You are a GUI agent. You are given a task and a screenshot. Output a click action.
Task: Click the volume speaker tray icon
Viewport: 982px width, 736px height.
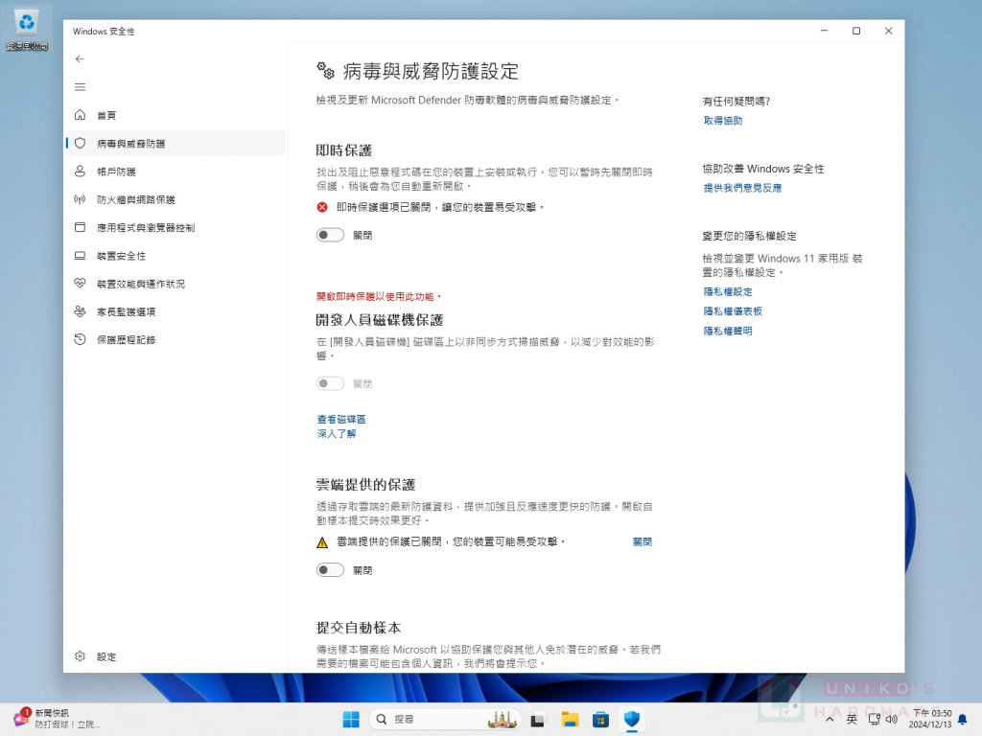point(891,720)
